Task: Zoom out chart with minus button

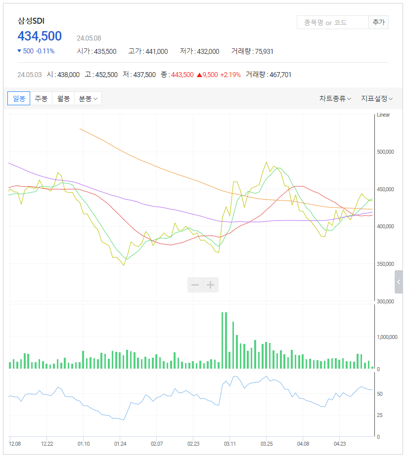Action: tap(195, 285)
